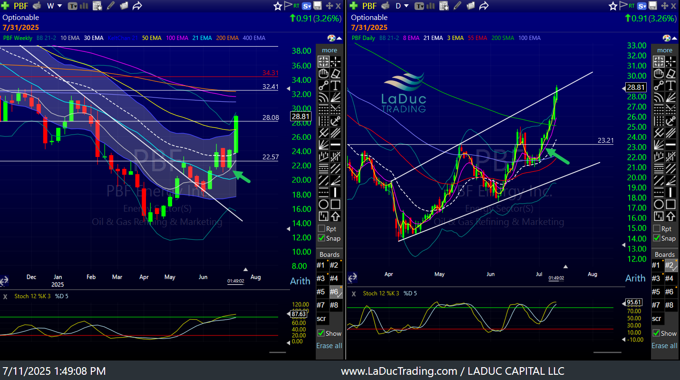Choose the arcs drawing tool in weekly chart toolbox

point(324,97)
